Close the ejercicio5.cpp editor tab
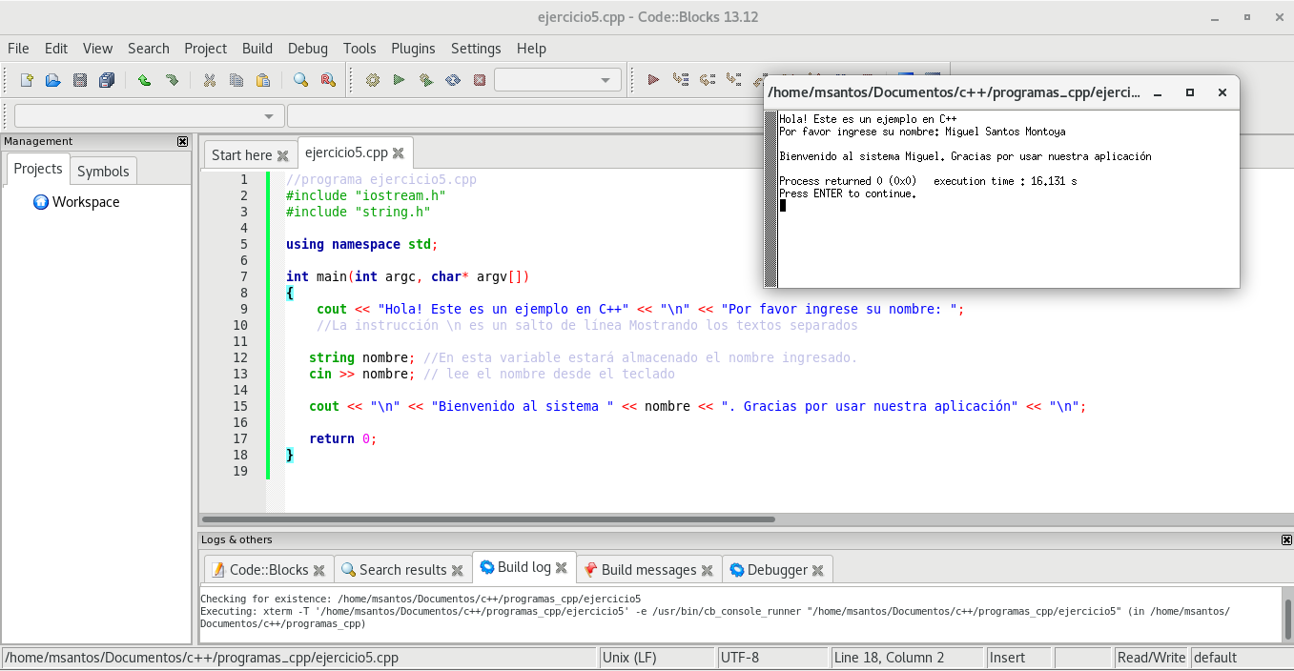Screen dimensions: 1294x671 pyautogui.click(x=399, y=152)
